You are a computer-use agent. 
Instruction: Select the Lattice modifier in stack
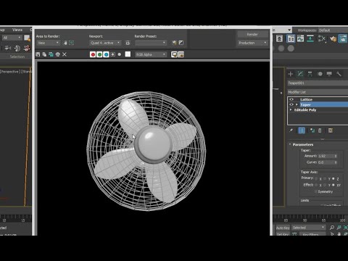point(306,99)
